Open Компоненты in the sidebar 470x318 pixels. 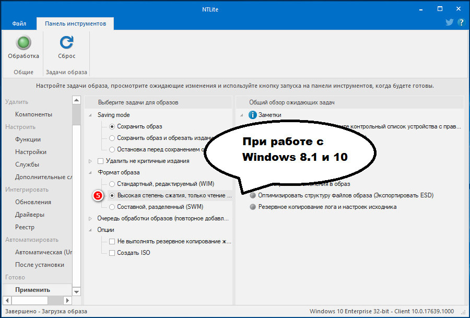[x=33, y=114]
